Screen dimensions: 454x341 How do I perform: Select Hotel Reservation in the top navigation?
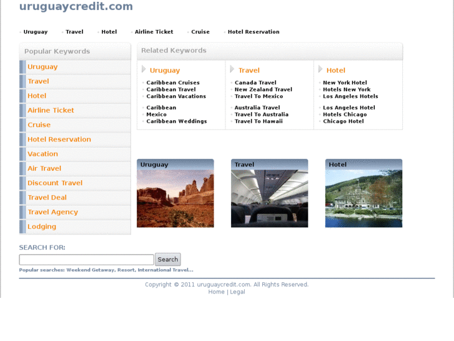pyautogui.click(x=254, y=32)
